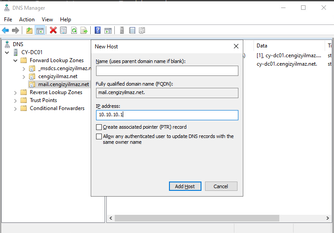Click the Export List toolbar icon
This screenshot has width=334, height=233.
[x=84, y=31]
